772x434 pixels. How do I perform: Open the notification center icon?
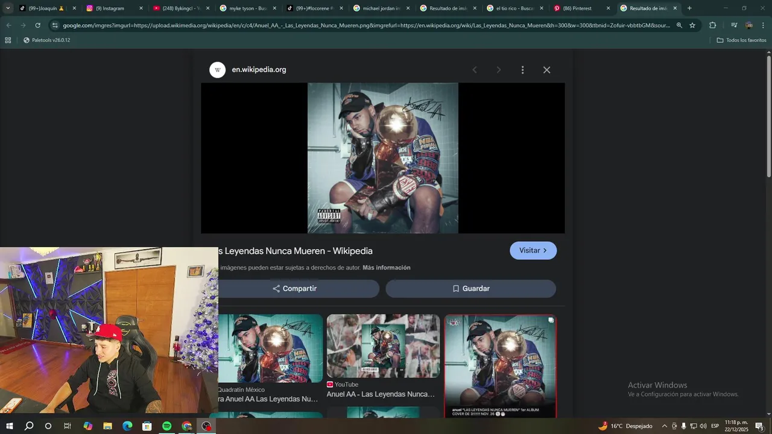759,426
